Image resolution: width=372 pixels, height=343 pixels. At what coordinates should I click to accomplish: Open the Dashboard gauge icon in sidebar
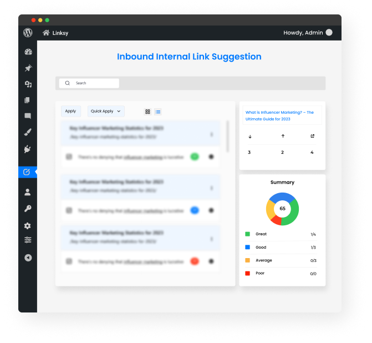click(x=28, y=52)
